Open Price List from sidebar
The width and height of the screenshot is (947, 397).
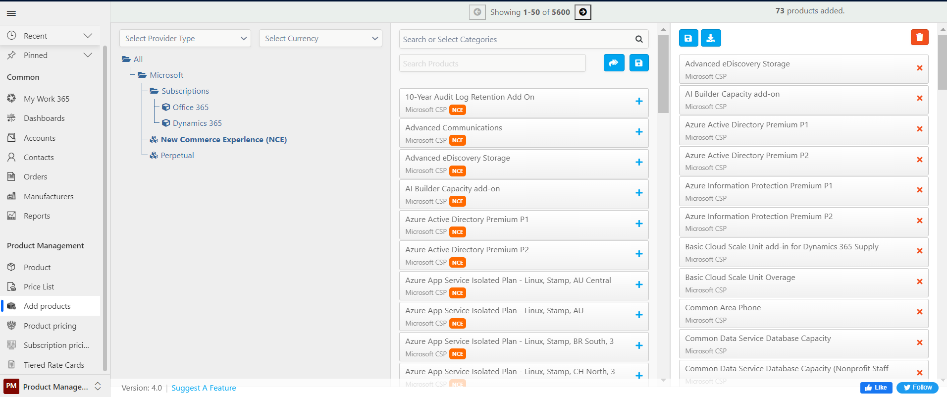click(x=39, y=286)
